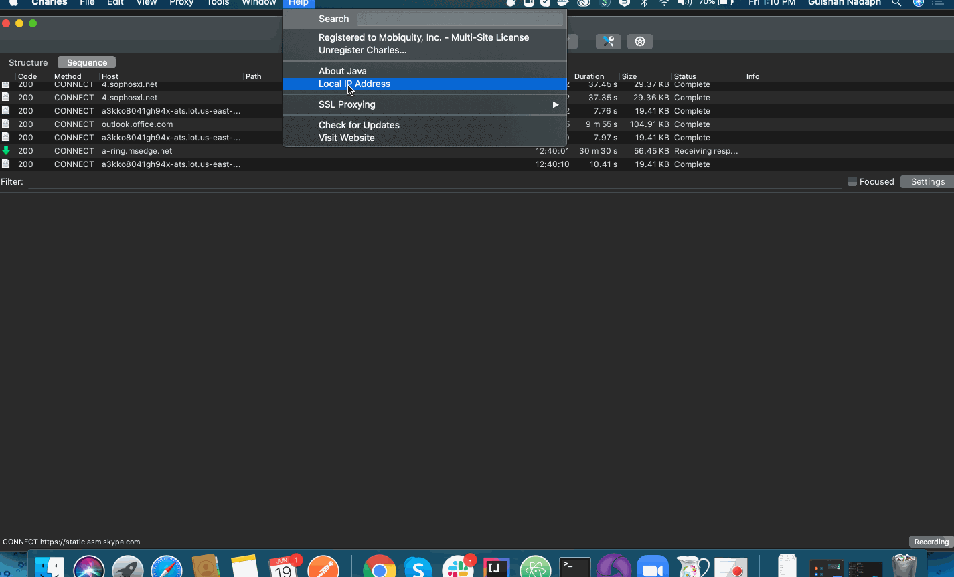The image size is (954, 577).
Task: Select the row with duration 7.97 s
Action: point(477,138)
